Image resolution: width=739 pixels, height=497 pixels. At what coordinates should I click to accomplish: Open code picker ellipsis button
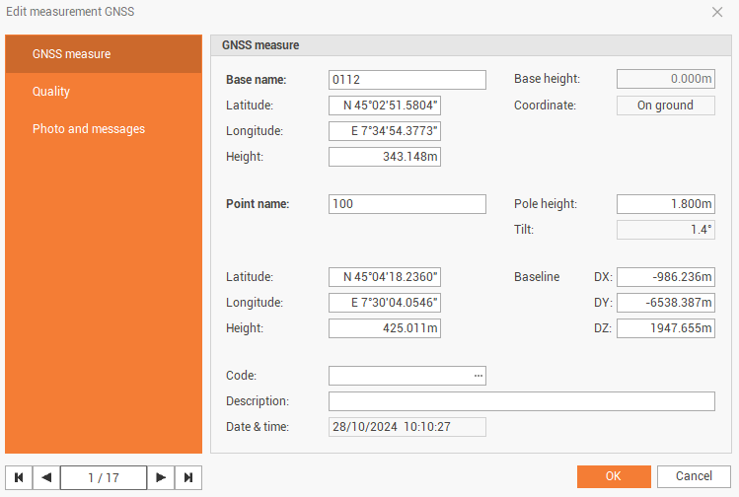[479, 376]
